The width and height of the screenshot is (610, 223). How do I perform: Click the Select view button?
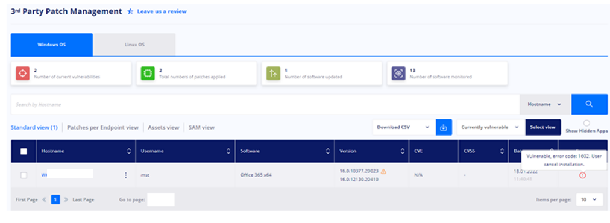coord(542,127)
